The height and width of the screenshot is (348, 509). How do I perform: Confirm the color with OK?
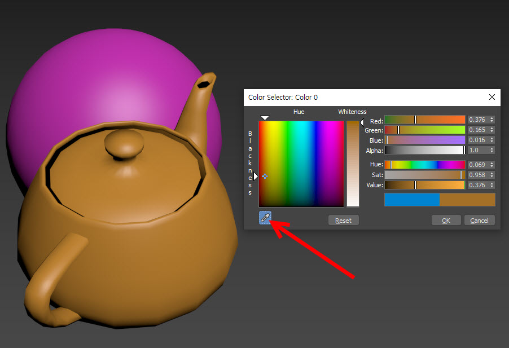(446, 220)
